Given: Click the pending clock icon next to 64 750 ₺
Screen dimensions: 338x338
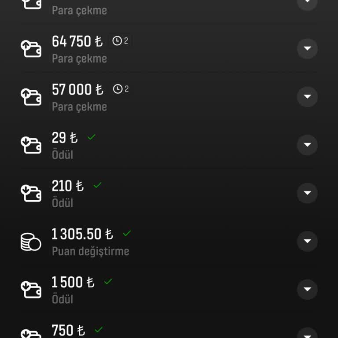Looking at the screenshot, I should [117, 41].
